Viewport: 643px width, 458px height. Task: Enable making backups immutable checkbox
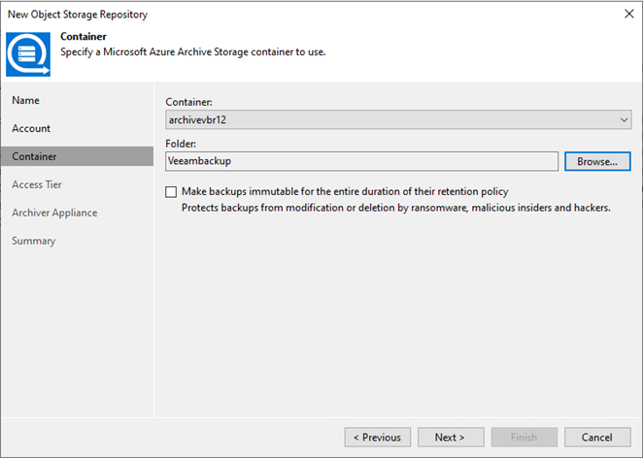(x=171, y=192)
